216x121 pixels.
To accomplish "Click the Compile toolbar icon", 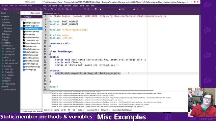I will (85, 9).
